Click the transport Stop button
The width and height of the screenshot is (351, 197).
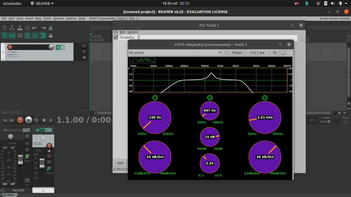pos(44,120)
